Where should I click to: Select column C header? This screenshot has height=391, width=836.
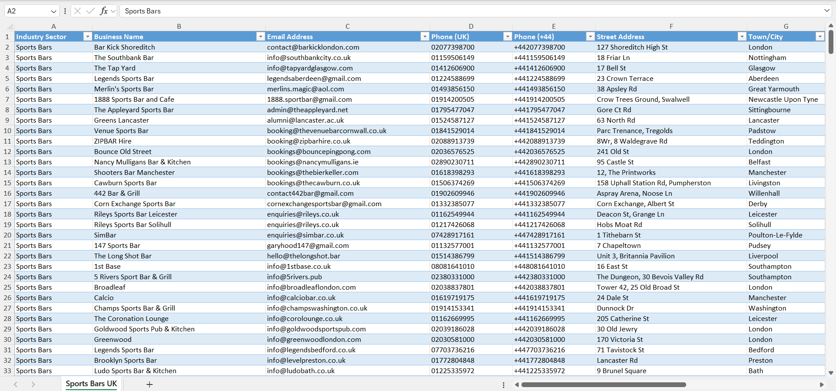coord(348,27)
